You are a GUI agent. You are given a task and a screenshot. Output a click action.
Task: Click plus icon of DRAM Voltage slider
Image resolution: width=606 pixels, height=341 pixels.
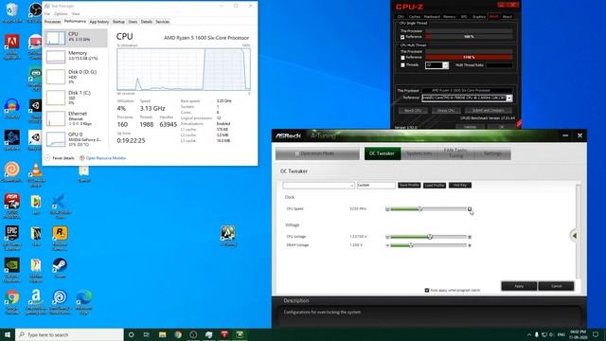click(x=470, y=245)
